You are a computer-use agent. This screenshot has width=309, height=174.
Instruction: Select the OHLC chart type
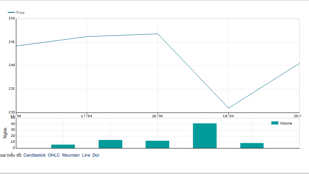[54, 155]
